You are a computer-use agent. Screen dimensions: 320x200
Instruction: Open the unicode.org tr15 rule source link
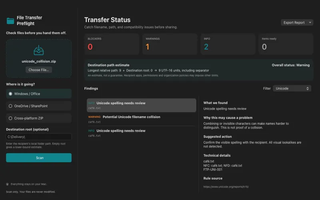tap(226, 187)
